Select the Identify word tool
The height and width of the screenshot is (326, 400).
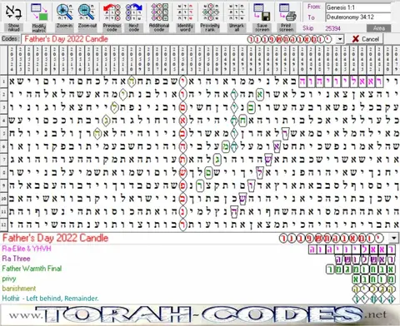point(185,12)
